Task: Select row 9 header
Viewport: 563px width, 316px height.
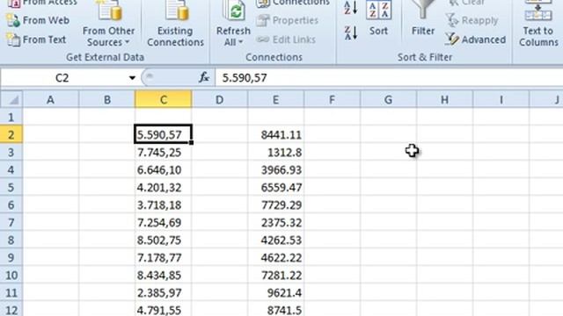Action: point(11,257)
